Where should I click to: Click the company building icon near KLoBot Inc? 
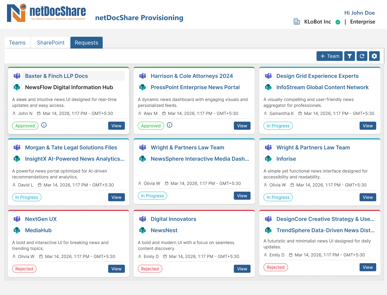click(297, 21)
